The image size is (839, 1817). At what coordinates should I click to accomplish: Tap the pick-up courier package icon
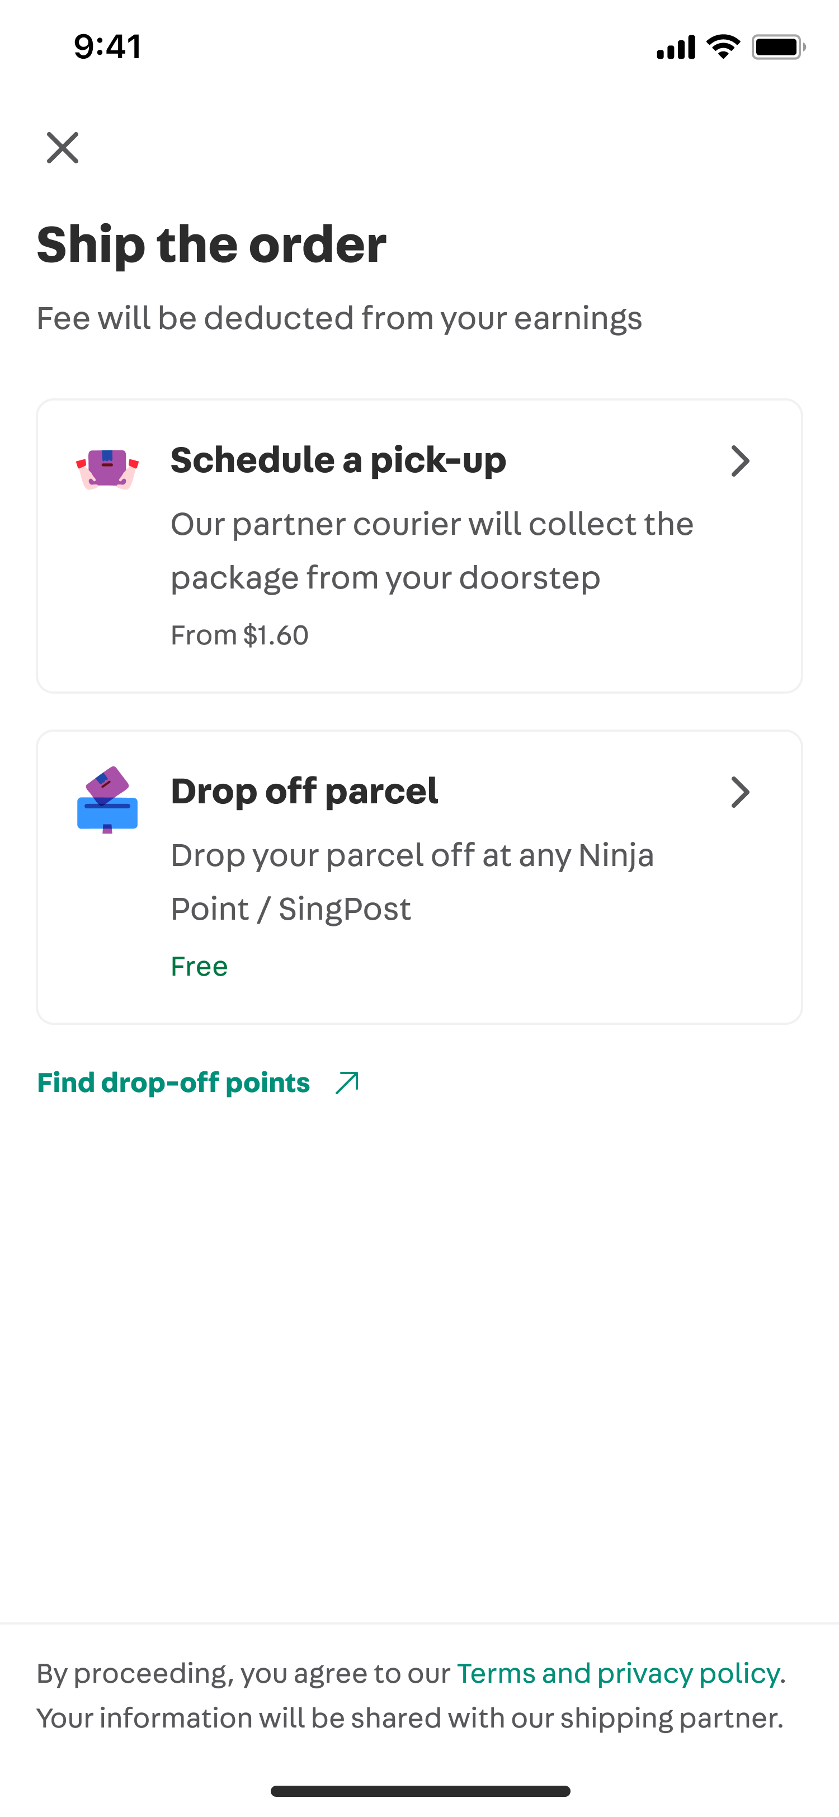pos(107,468)
